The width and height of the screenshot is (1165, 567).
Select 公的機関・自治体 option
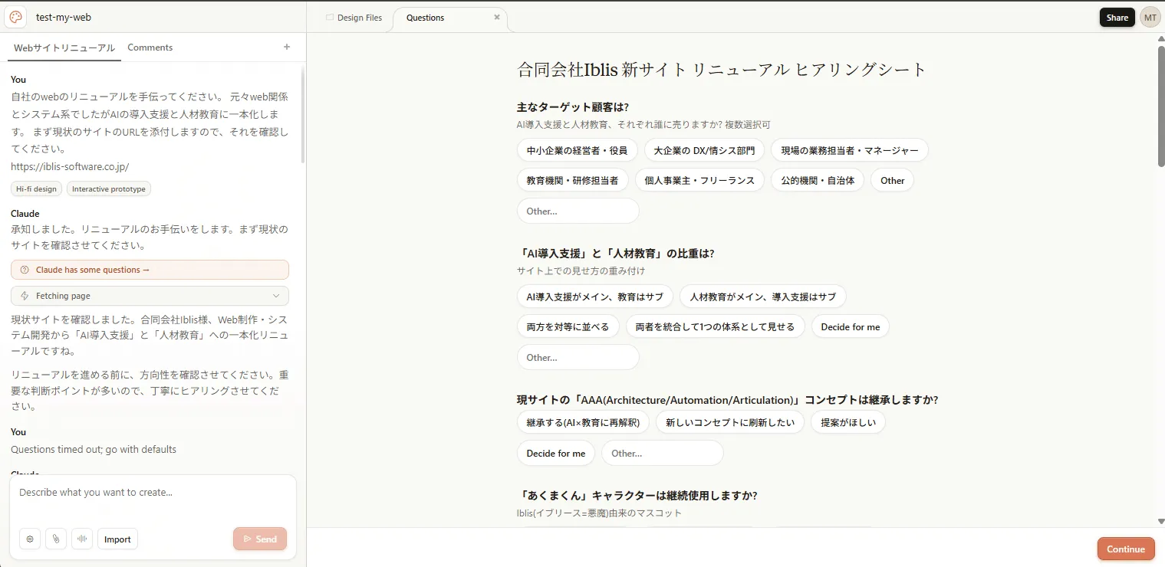coord(818,180)
